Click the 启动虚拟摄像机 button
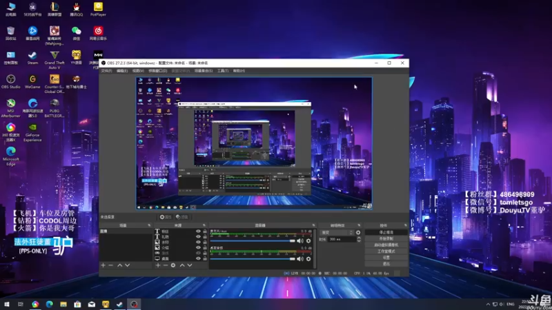 point(386,245)
